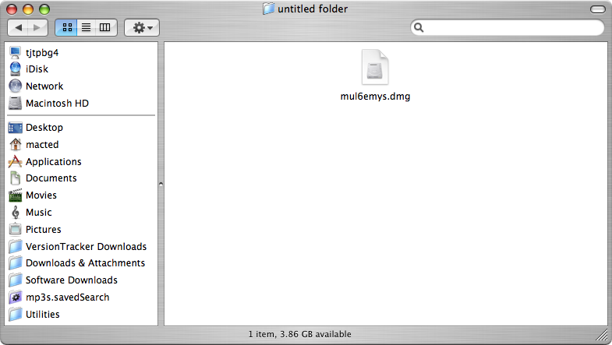
Task: Click the status bar item count text
Action: click(299, 334)
